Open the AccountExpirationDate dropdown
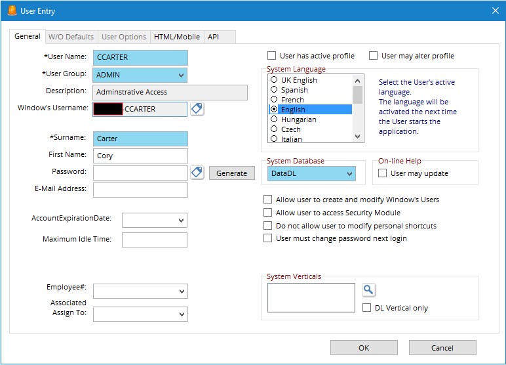The width and height of the screenshot is (506, 365). [x=182, y=221]
